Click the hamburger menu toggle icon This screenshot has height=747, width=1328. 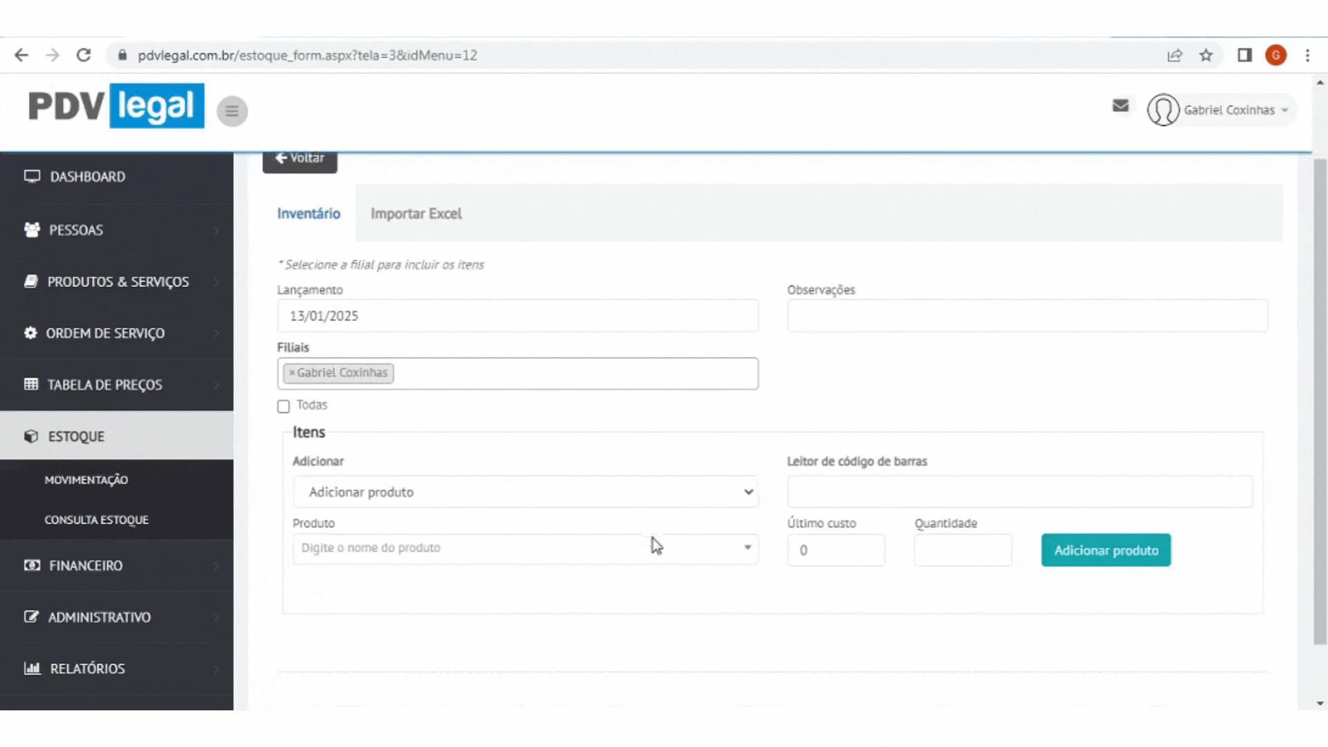232,111
